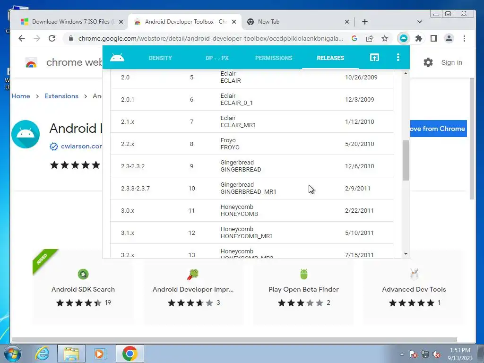The width and height of the screenshot is (484, 363).
Task: Open popup in new window icon
Action: pyautogui.click(x=374, y=57)
